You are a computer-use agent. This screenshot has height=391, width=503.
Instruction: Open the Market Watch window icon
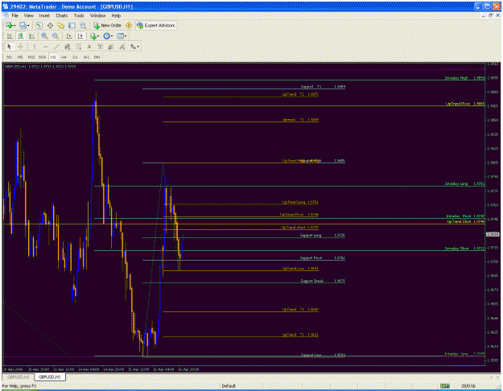(39, 25)
